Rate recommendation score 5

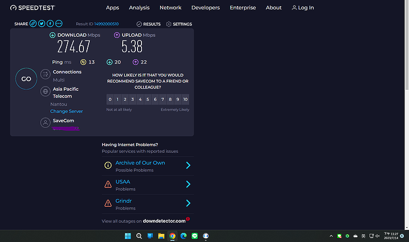148,99
